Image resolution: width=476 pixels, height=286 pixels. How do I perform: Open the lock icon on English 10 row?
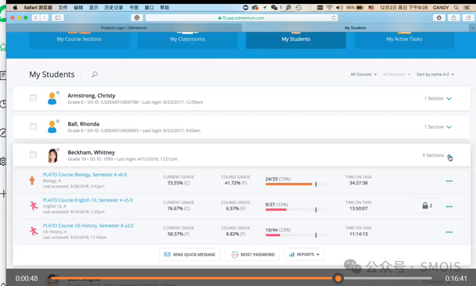427,206
